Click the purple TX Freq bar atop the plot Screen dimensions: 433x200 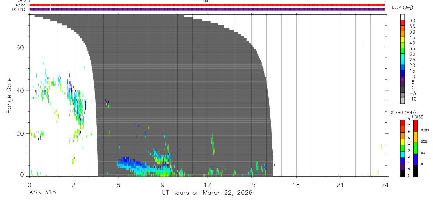click(x=207, y=9)
